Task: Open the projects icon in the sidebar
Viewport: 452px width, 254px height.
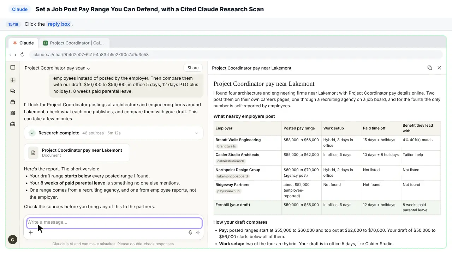Action: 13,102
